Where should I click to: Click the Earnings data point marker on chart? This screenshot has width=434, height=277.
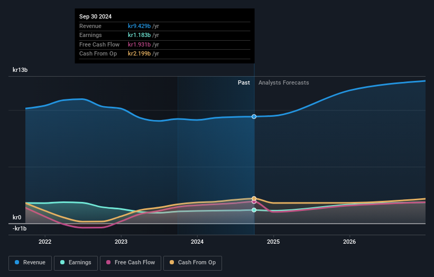click(254, 210)
